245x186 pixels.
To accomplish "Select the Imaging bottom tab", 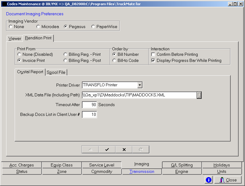I will (142, 164).
